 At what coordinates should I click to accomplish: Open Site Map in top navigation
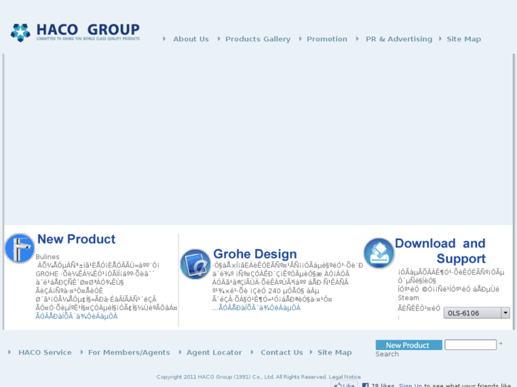(464, 39)
